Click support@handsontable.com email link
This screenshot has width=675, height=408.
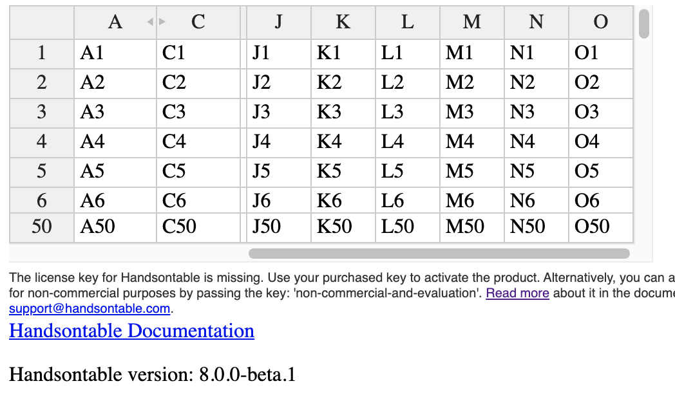coord(90,308)
